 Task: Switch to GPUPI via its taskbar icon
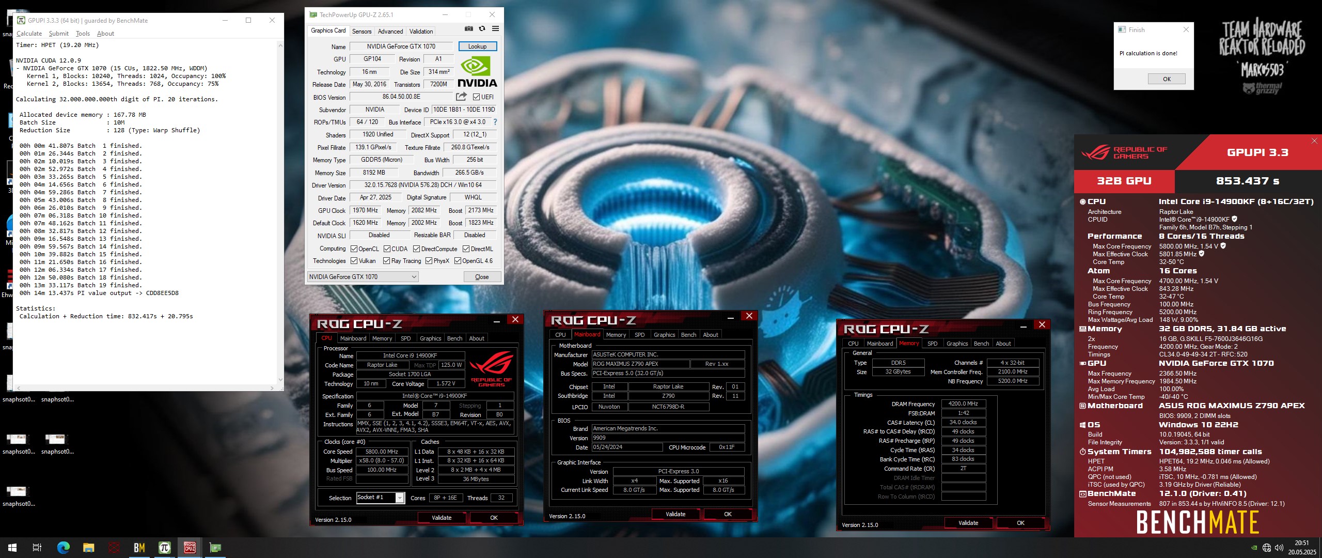click(165, 548)
